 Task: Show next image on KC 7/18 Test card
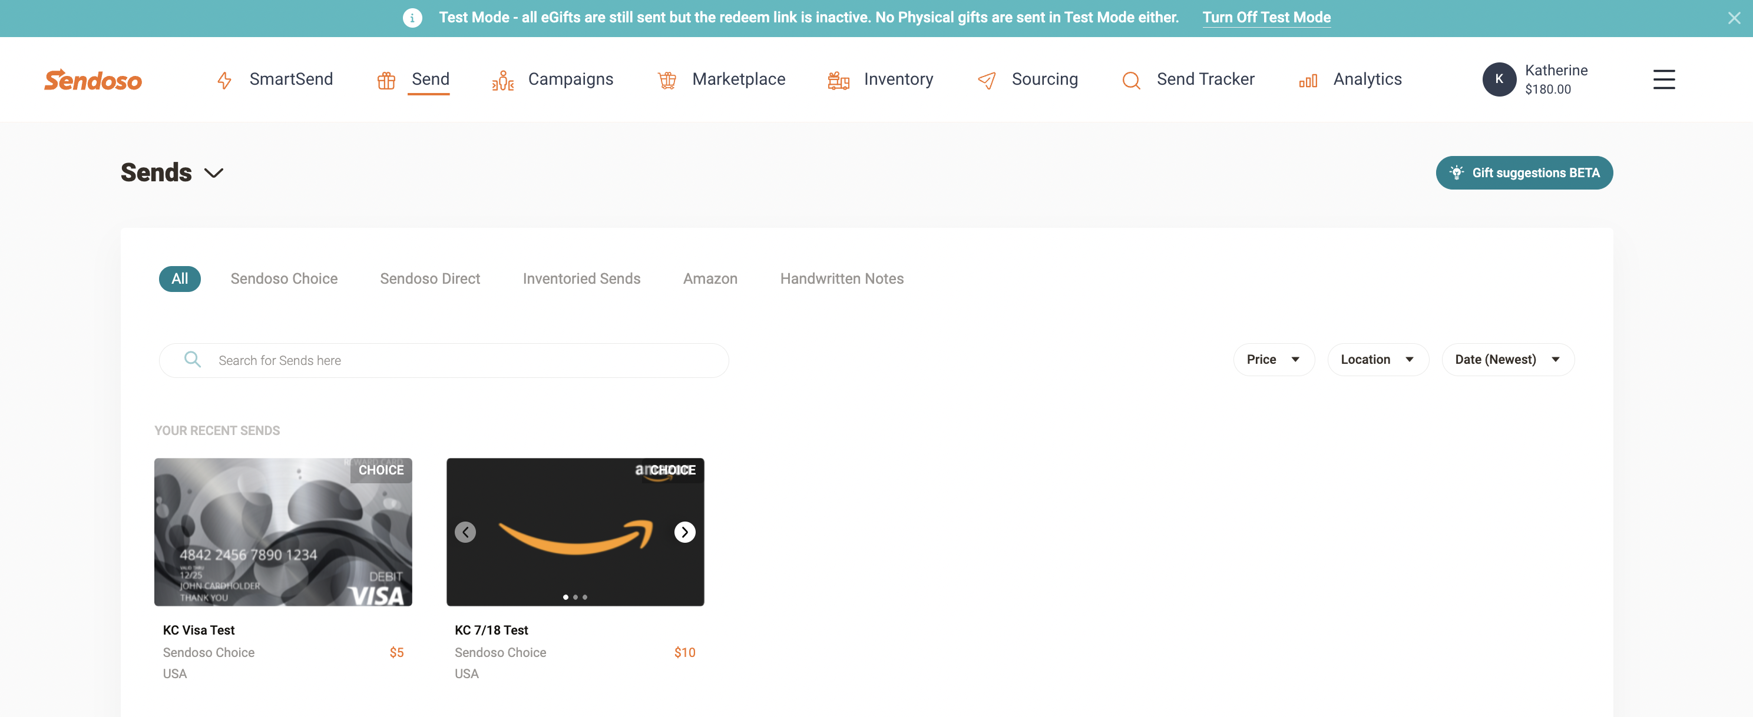coord(684,532)
